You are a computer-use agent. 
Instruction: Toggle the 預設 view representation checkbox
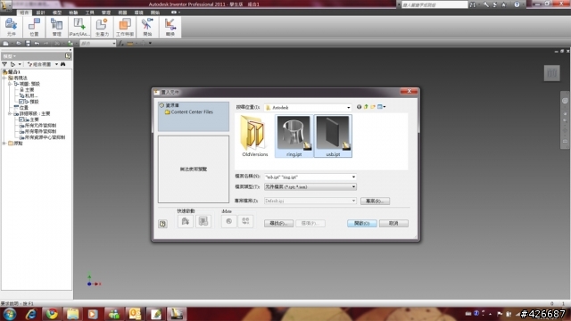pyautogui.click(x=21, y=102)
